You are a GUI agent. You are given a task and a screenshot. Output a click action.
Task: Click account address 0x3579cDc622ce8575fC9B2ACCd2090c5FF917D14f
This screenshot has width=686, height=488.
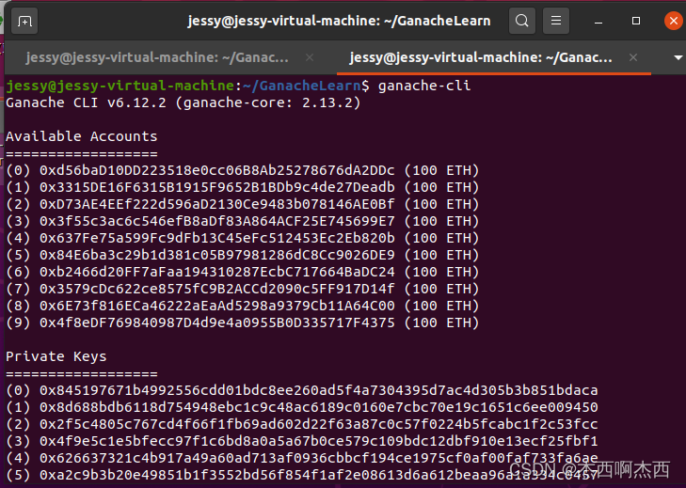(217, 289)
